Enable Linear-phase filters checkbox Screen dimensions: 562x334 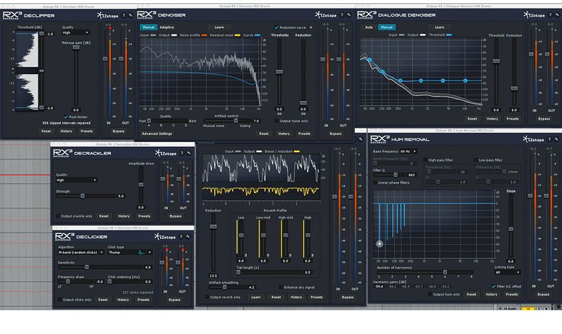click(x=375, y=183)
